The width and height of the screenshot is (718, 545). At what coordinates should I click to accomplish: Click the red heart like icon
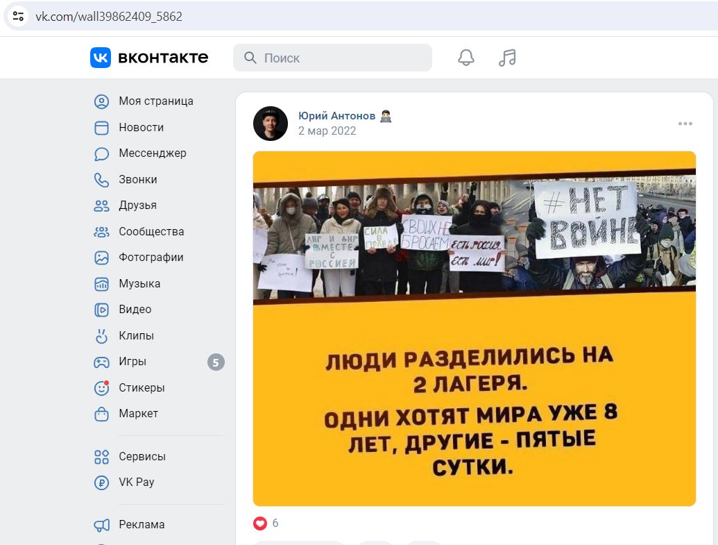pos(260,523)
